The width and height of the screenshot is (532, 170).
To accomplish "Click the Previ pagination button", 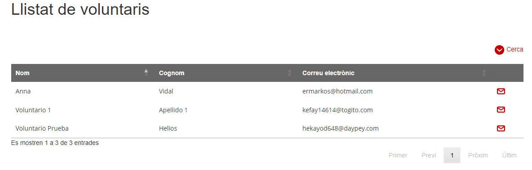I will click(429, 156).
